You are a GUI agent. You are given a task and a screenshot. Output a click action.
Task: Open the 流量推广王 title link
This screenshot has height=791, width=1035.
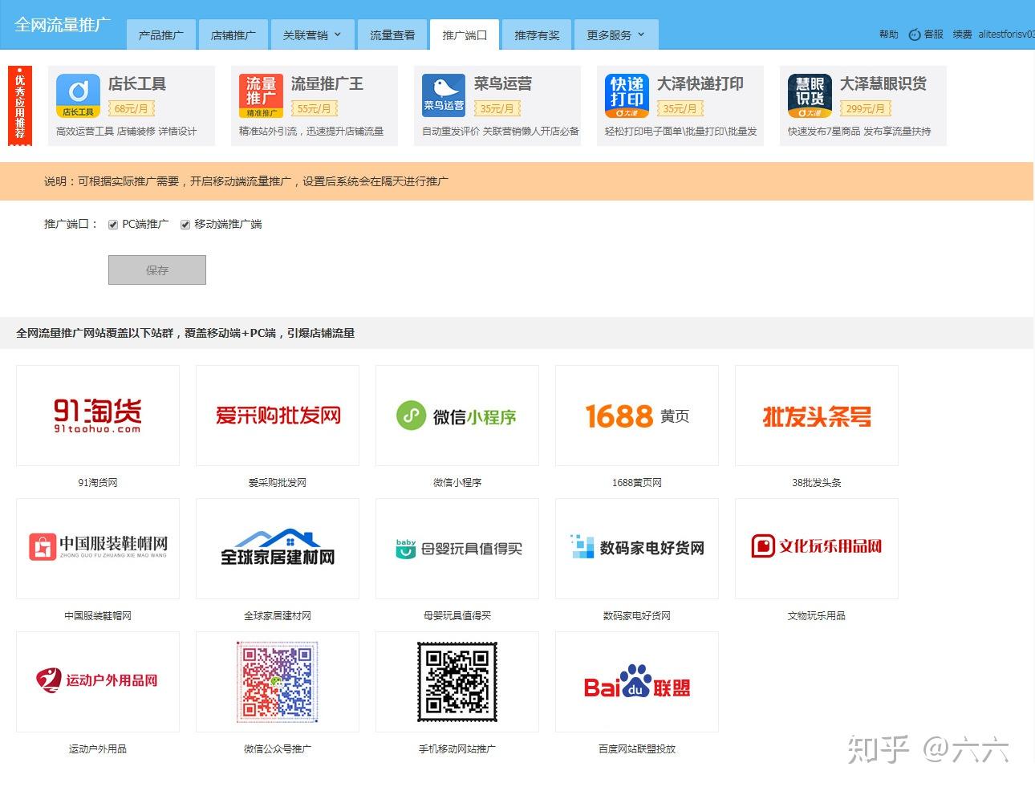click(x=327, y=83)
